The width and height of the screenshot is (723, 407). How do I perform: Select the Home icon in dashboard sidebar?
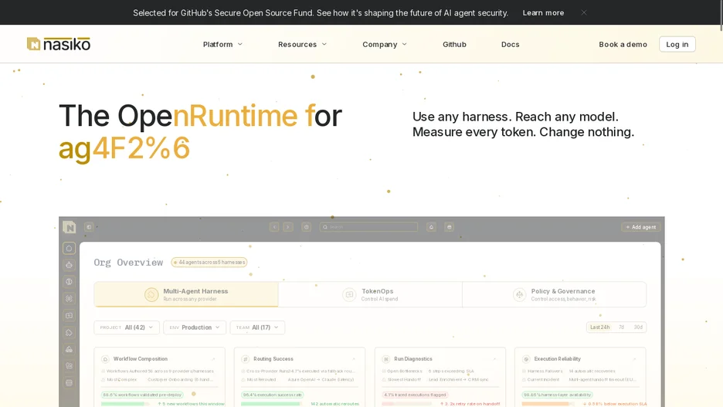point(70,248)
